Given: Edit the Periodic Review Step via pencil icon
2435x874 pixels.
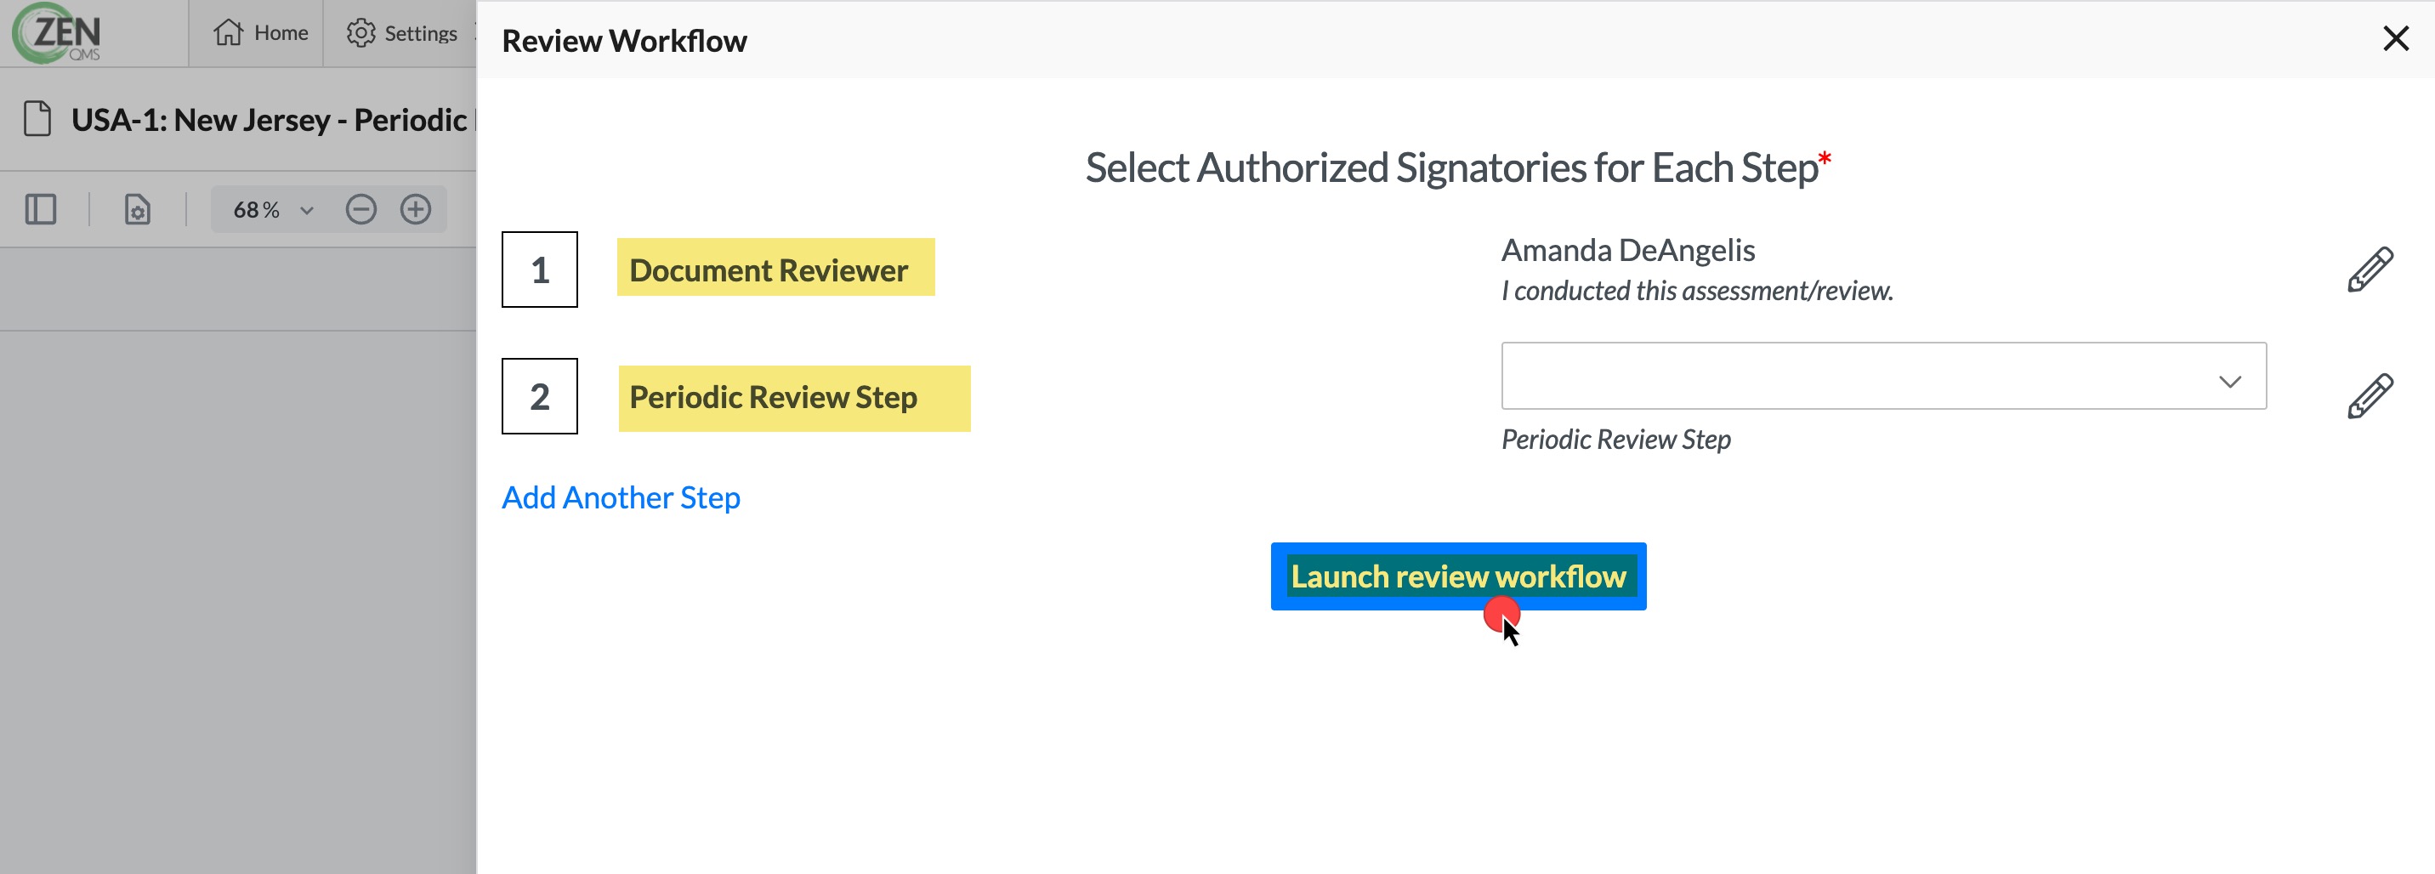Looking at the screenshot, I should [2370, 396].
